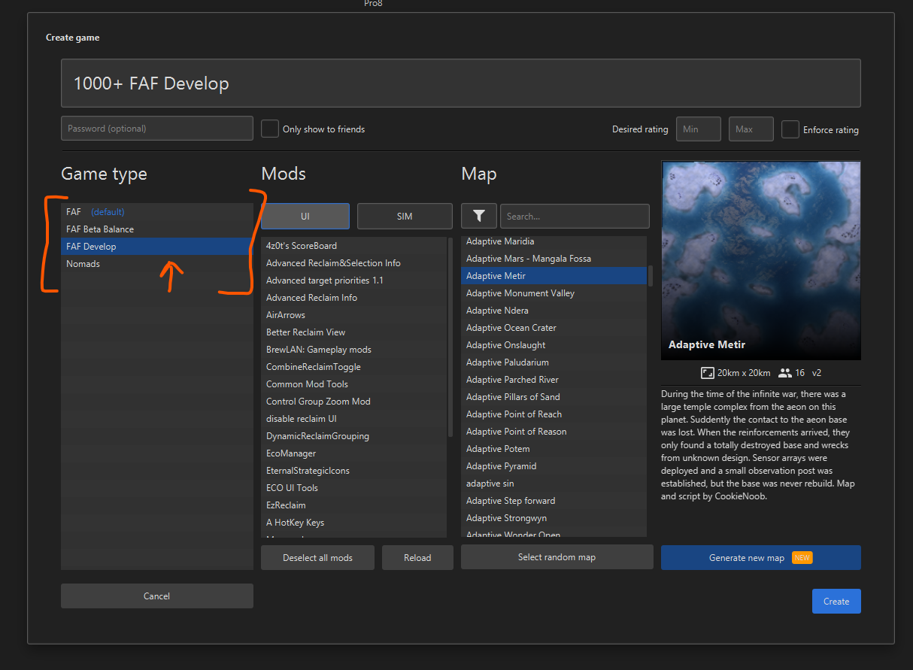This screenshot has width=913, height=670.
Task: Choose the Adaptive Parched River map
Action: click(x=554, y=380)
